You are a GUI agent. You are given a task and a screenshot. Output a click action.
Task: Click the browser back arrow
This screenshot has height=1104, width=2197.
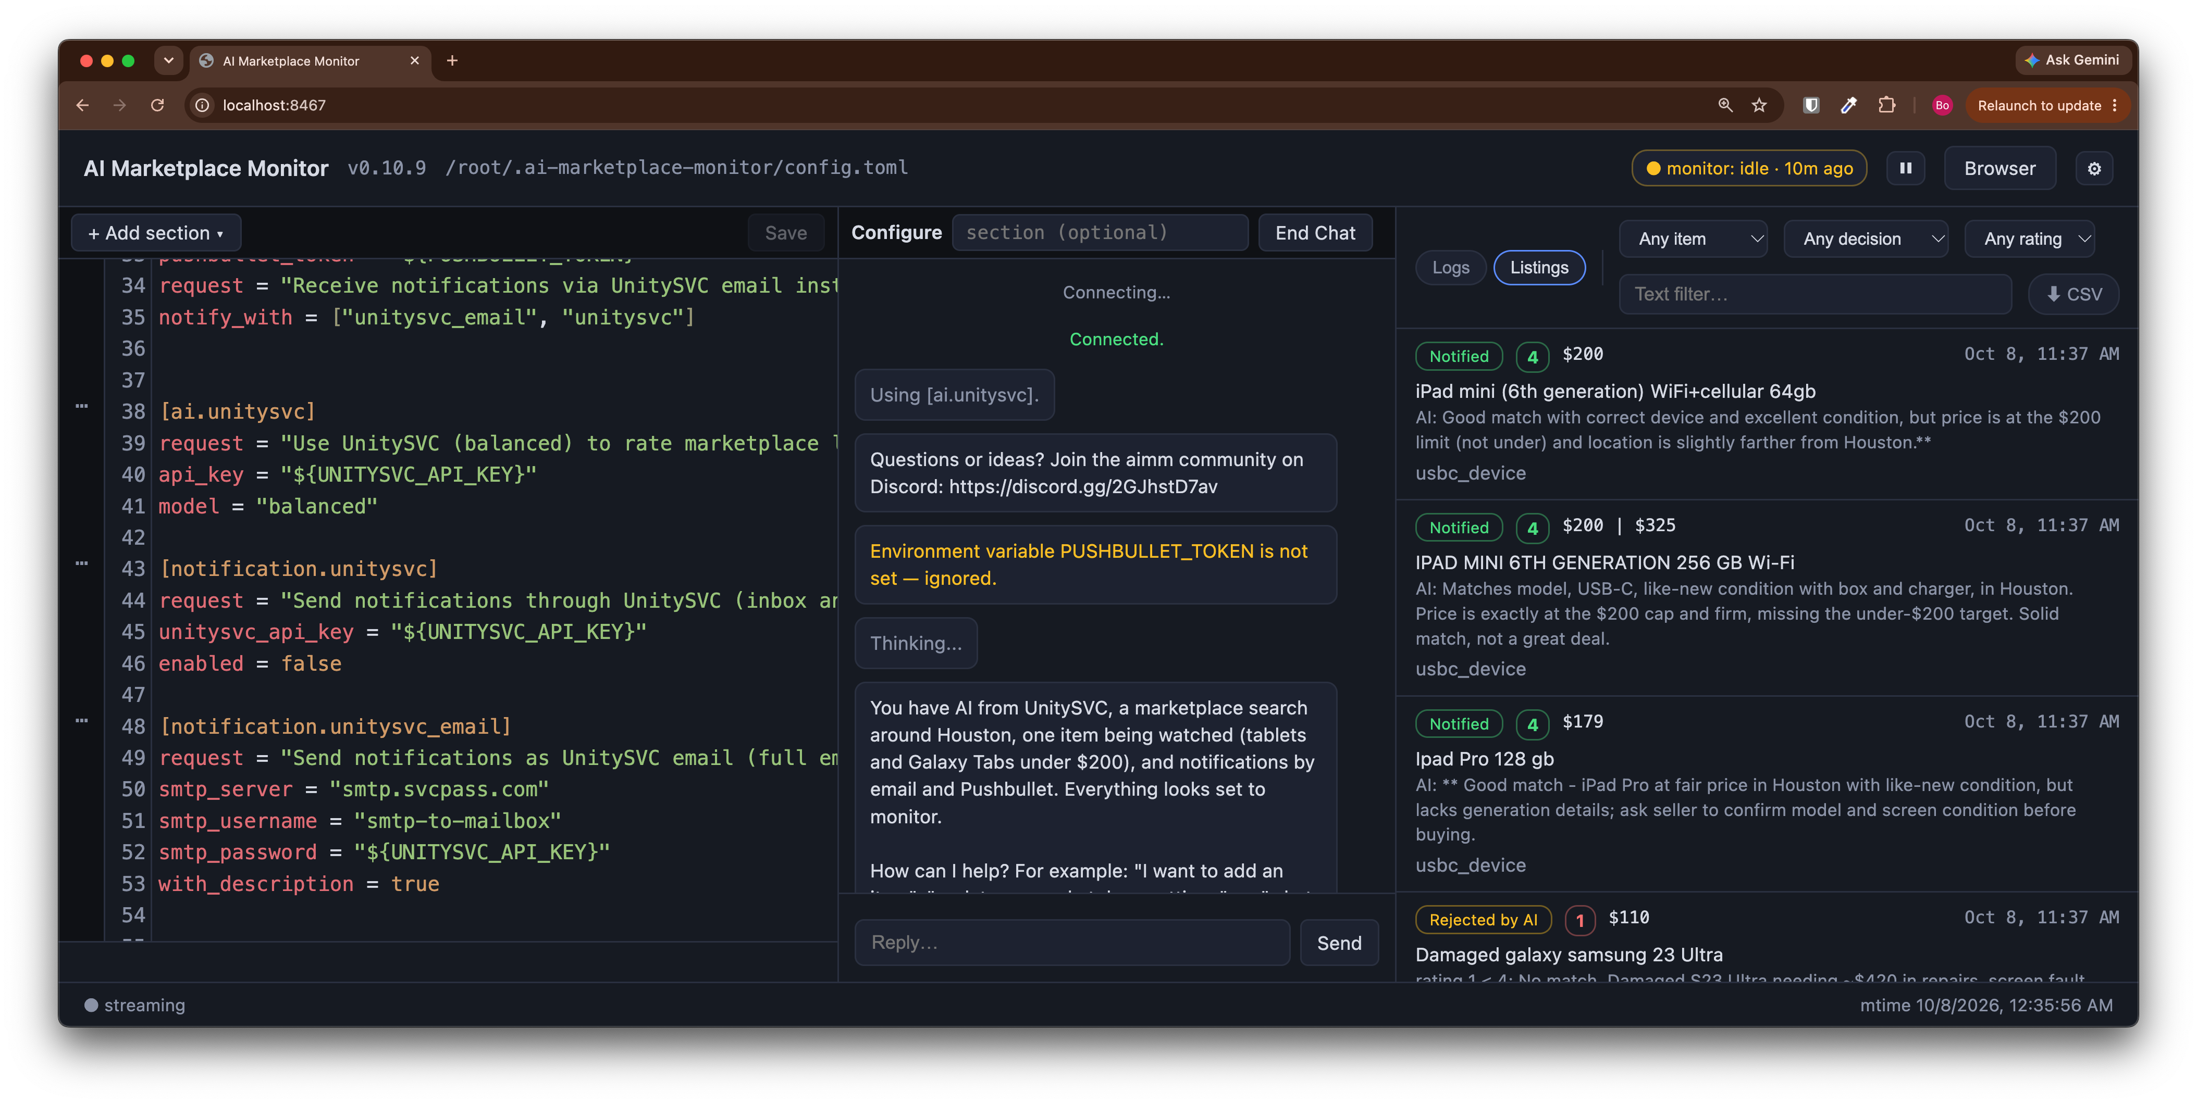pyautogui.click(x=82, y=105)
